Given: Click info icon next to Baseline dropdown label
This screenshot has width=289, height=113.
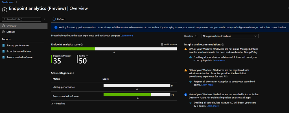Looking at the screenshot, I should 196,36.
